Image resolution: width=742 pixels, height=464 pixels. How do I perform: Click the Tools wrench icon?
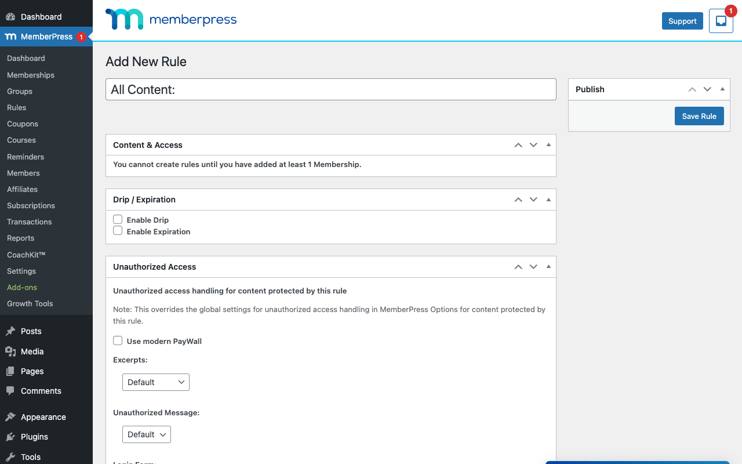(x=10, y=457)
